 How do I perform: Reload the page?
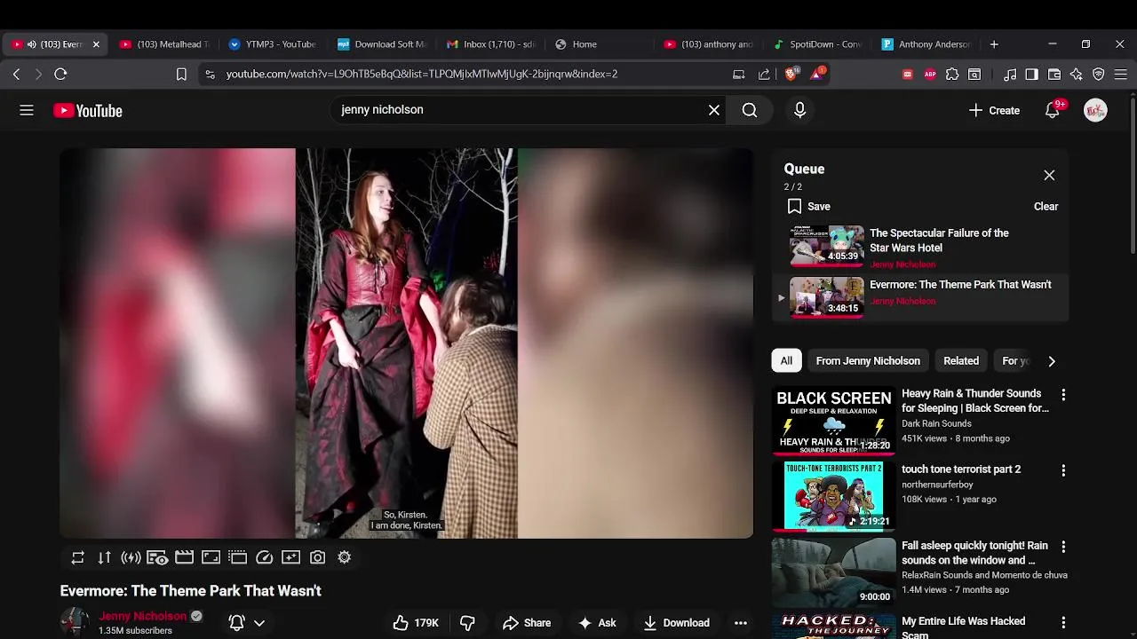[60, 75]
